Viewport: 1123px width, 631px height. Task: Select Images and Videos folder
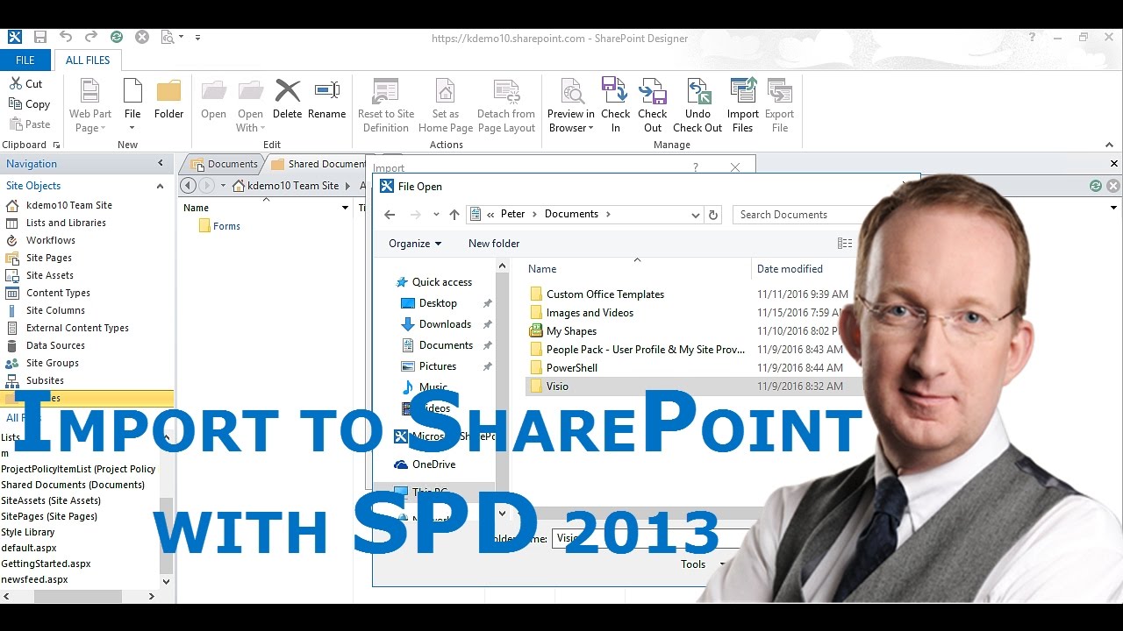click(590, 313)
